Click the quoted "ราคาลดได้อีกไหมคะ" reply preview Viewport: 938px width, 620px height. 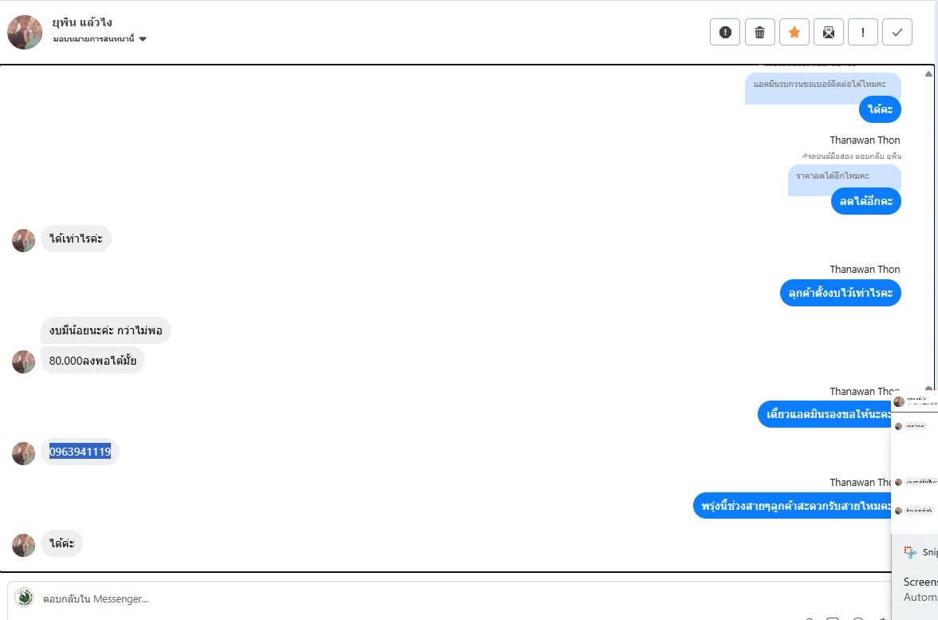(x=844, y=176)
